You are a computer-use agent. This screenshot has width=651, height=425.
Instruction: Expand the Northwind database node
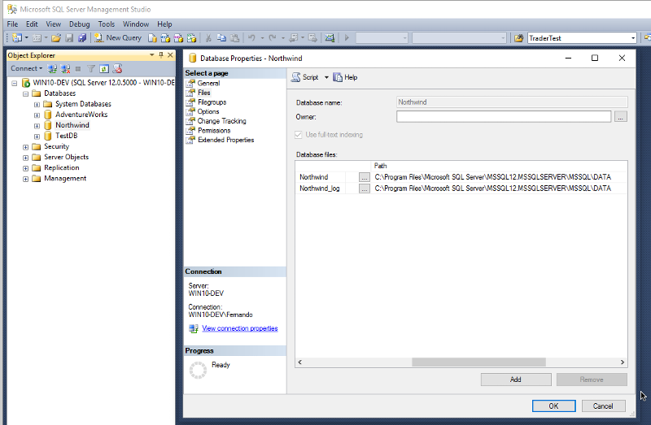coord(37,126)
